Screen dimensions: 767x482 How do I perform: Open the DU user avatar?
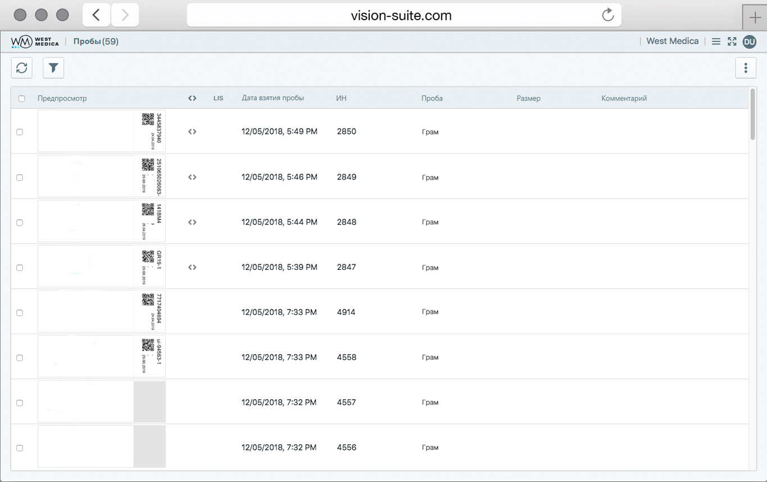tap(749, 42)
